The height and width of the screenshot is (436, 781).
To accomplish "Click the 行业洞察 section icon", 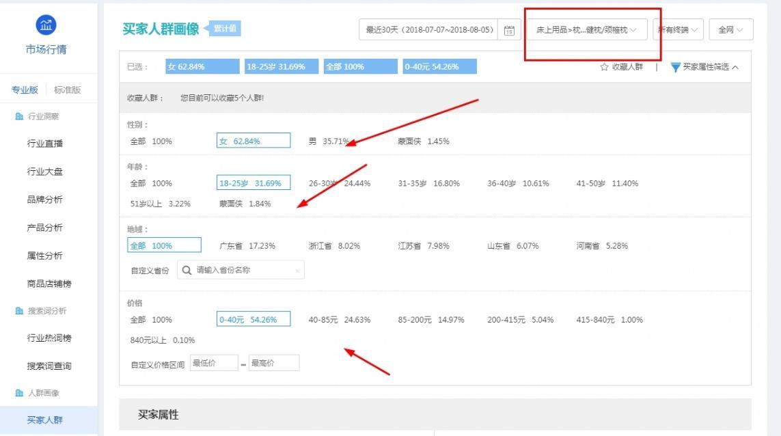I will pos(19,117).
